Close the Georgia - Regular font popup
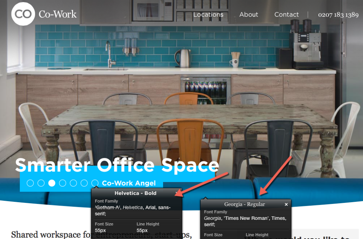The width and height of the screenshot is (363, 239). (286, 204)
